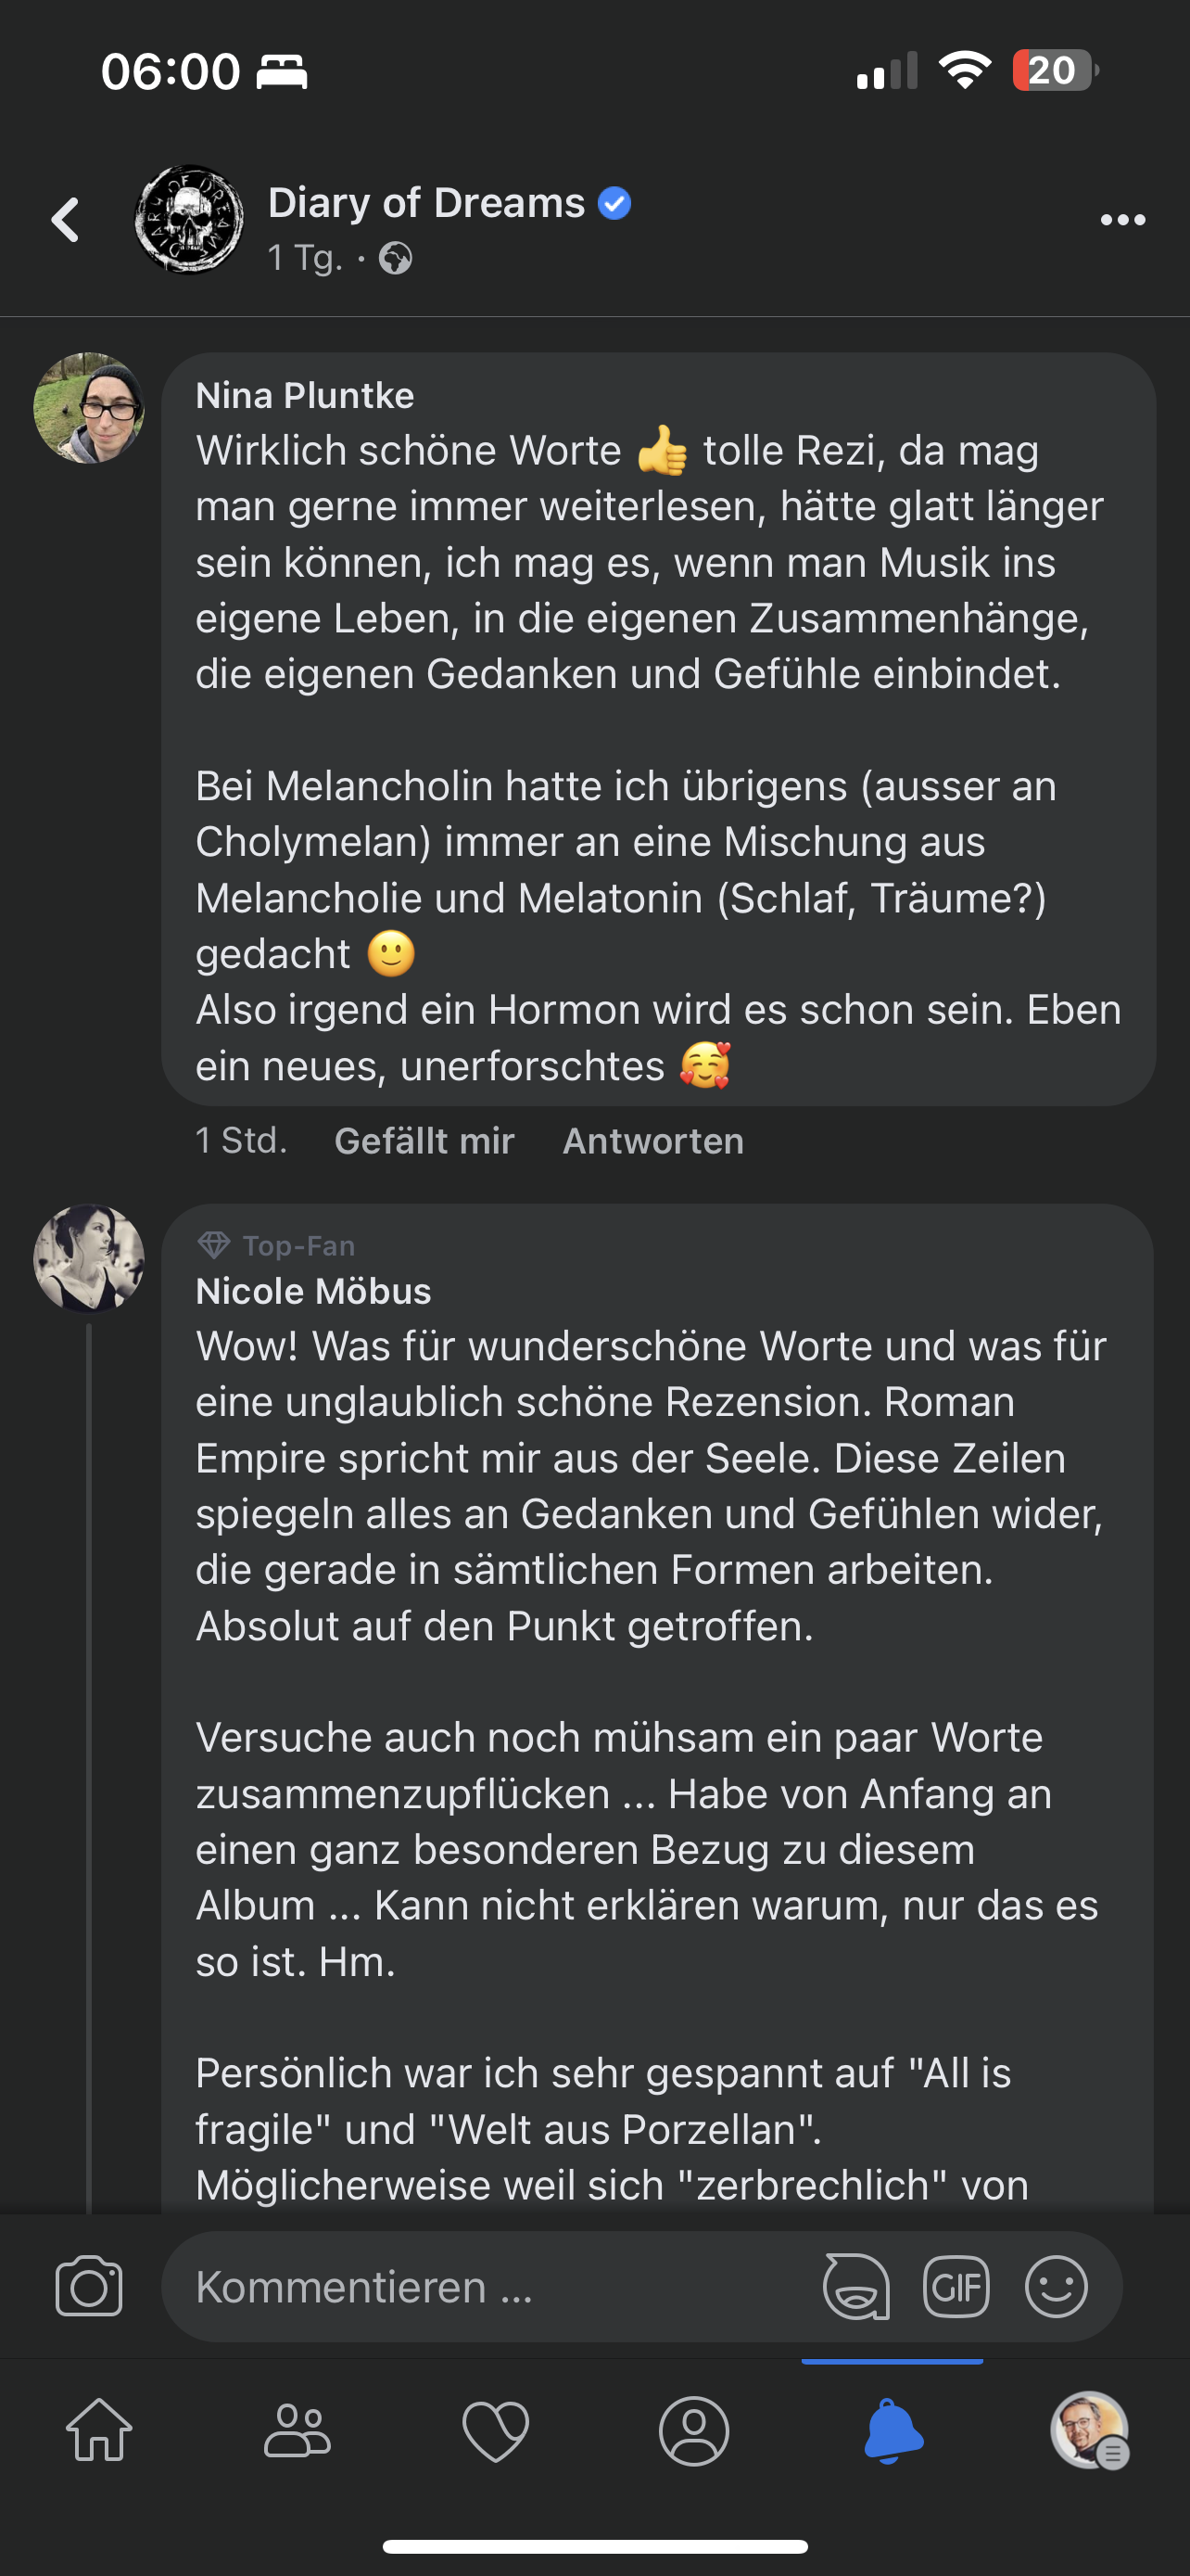Go to the Home feed tab
This screenshot has width=1190, height=2576.
pyautogui.click(x=99, y=2430)
